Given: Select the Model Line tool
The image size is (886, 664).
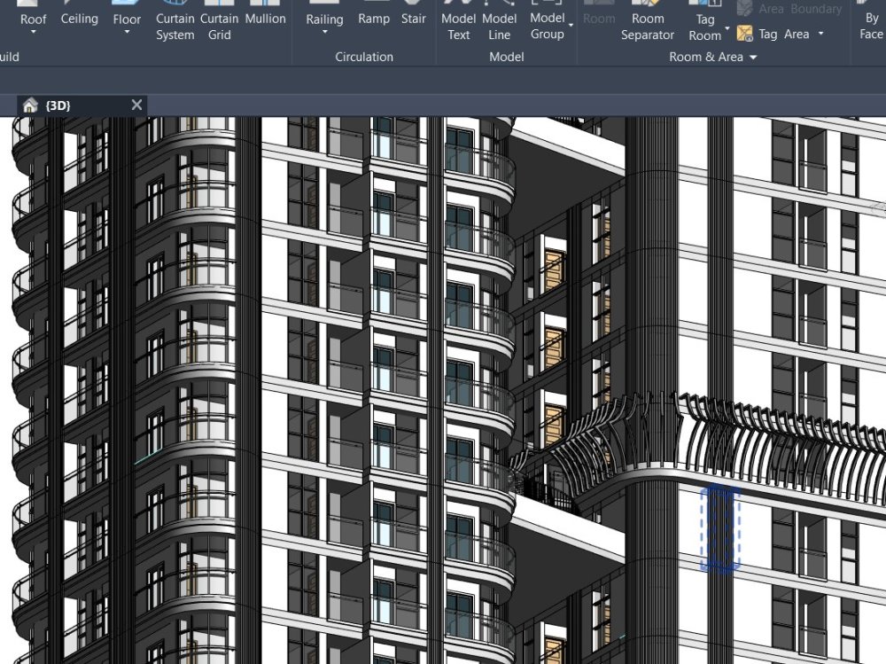Looking at the screenshot, I should pos(499,22).
